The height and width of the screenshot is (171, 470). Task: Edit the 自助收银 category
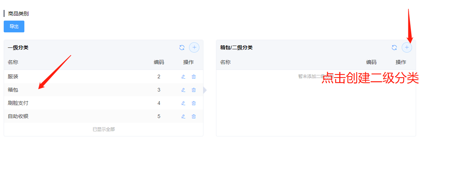tap(183, 117)
